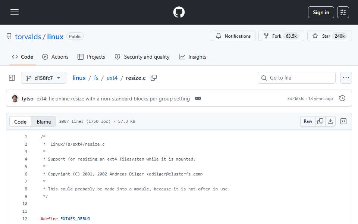
Task: Click the 'linux/fs/ext4/resize.c' comment line
Action: coord(73,144)
